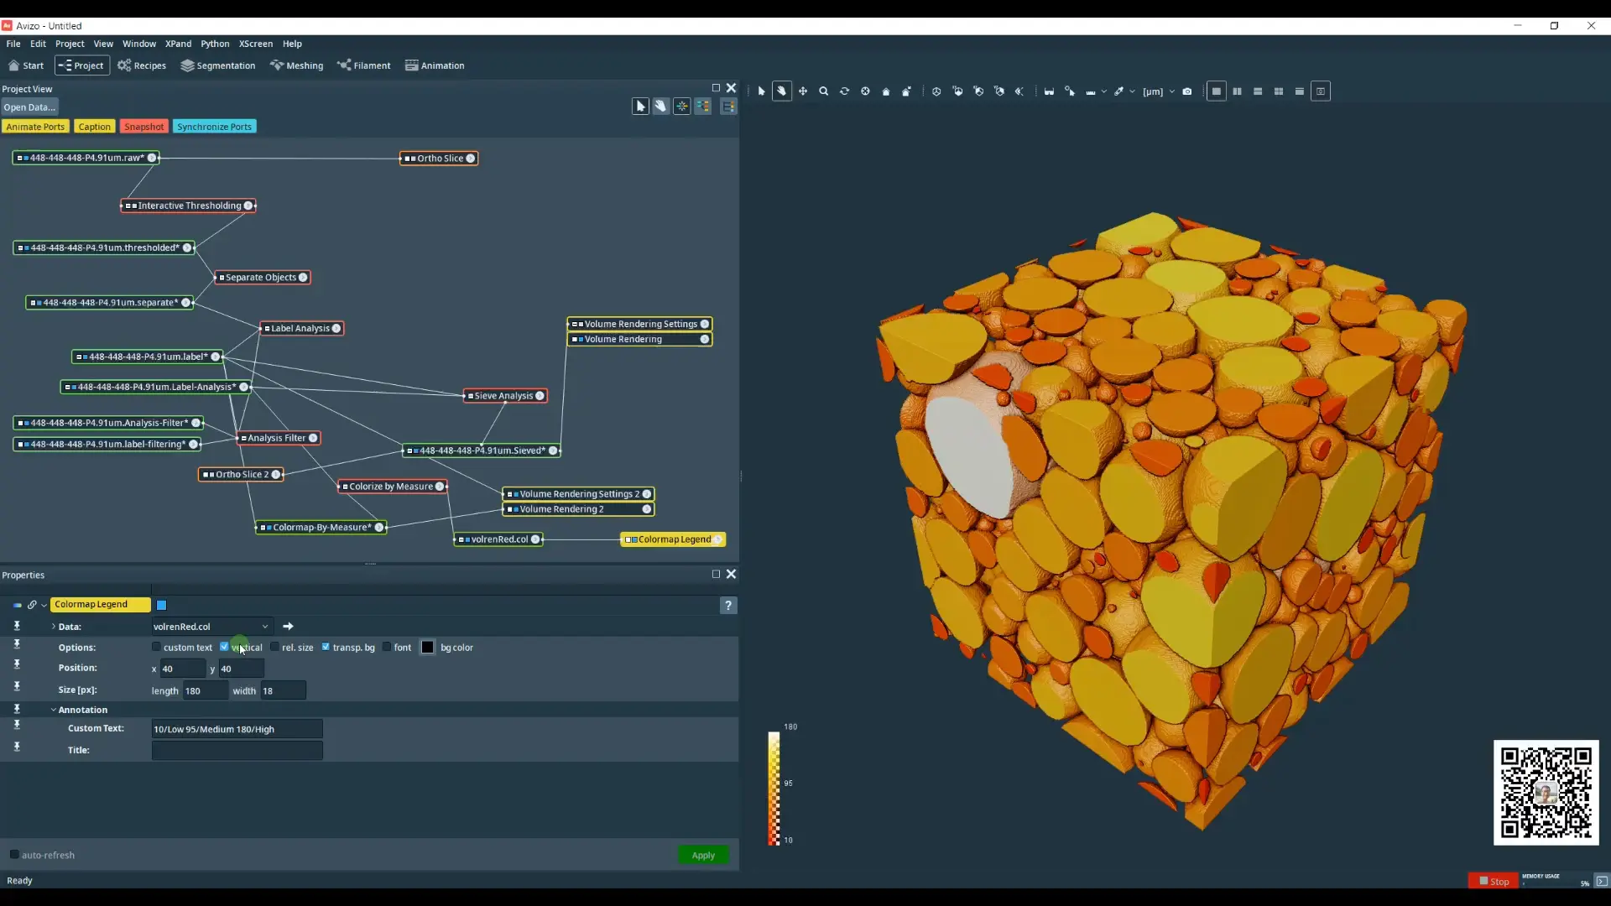Viewport: 1611px width, 906px height.
Task: Click the black bg color swatch
Action: (x=428, y=647)
